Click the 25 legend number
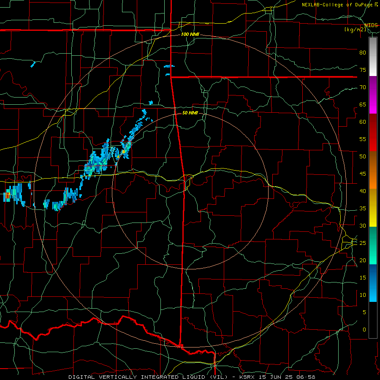This screenshot has width=380, height=380. (363, 243)
